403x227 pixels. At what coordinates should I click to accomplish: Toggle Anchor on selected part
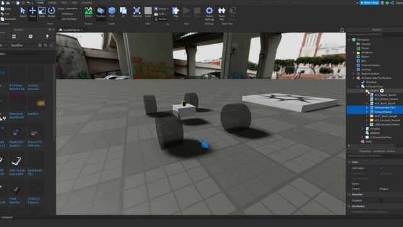click(161, 19)
